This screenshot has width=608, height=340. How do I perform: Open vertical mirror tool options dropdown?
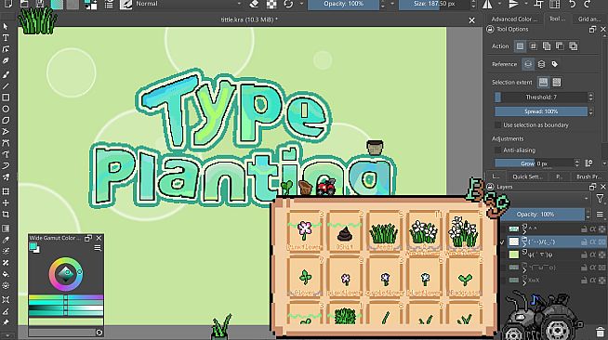526,4
